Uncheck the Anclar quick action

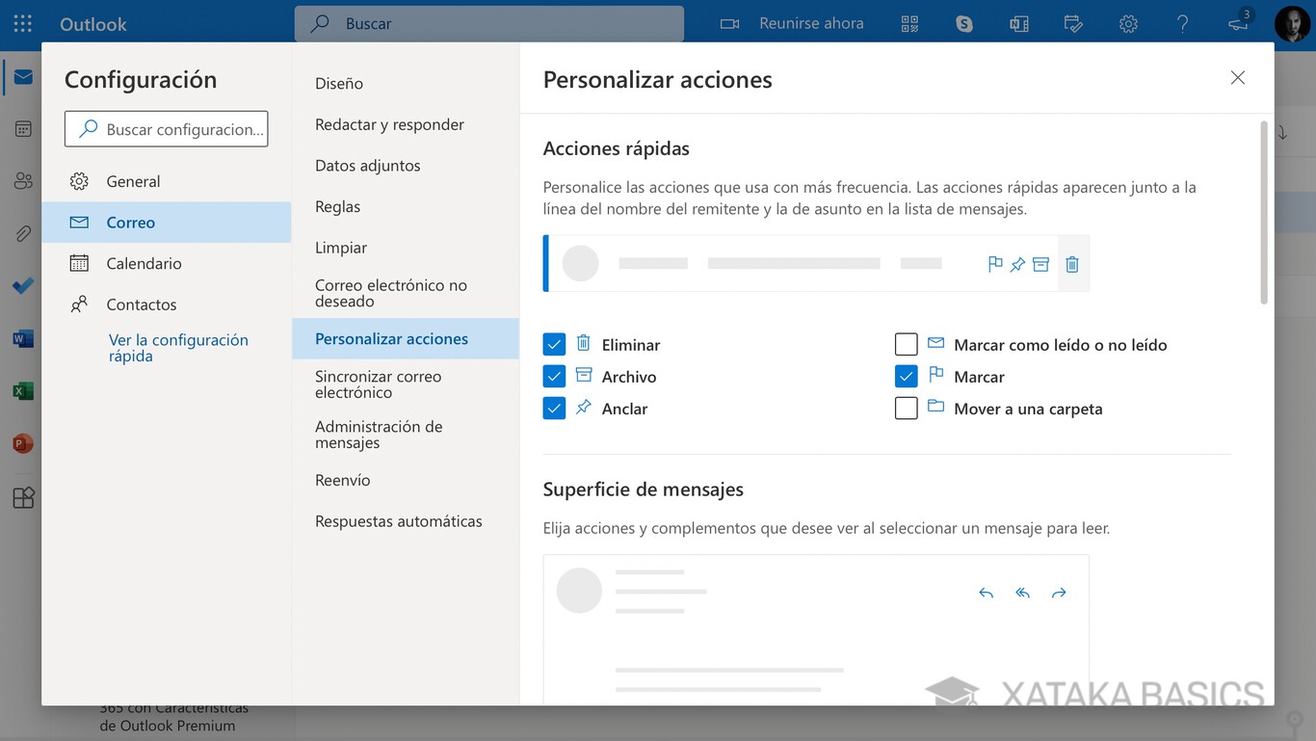pos(554,408)
